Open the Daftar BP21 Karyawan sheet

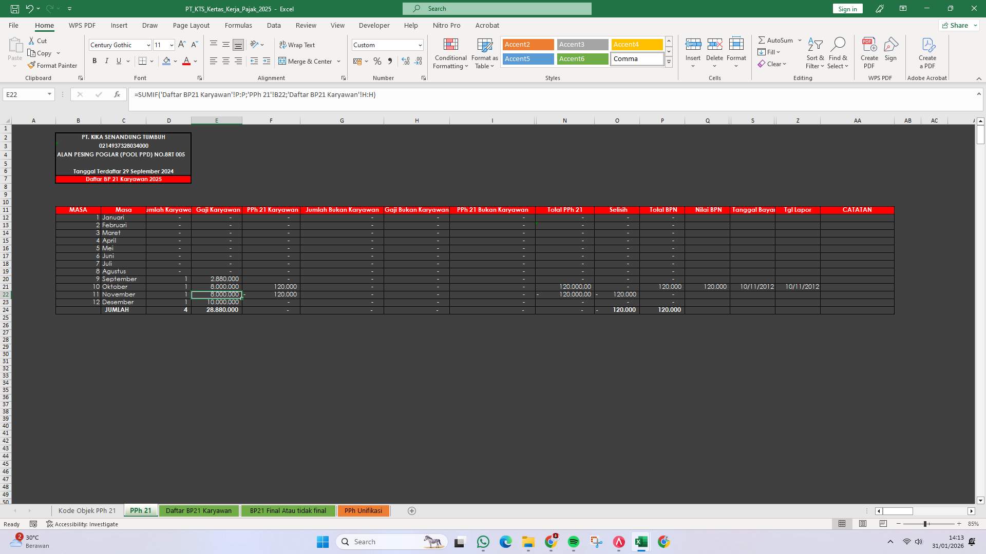[x=199, y=510]
